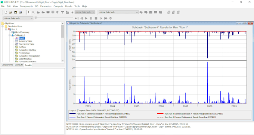Click the View summary table toolbar icon
Screen dimensions: 254x135
[x=155, y=12]
